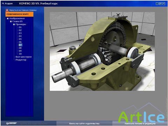Open 'Книга на сайте издательства' link
The image size is (168, 126).
84,124
